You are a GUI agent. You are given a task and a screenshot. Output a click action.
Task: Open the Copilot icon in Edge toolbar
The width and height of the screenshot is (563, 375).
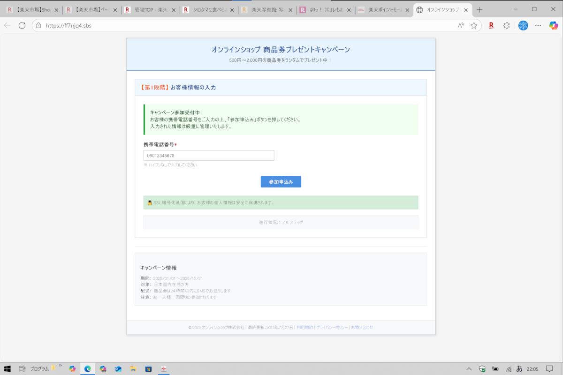(x=554, y=26)
